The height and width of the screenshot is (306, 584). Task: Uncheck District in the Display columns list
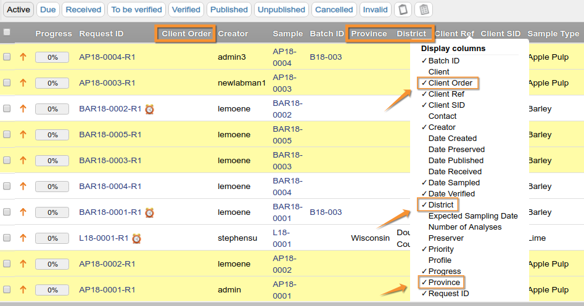(440, 205)
